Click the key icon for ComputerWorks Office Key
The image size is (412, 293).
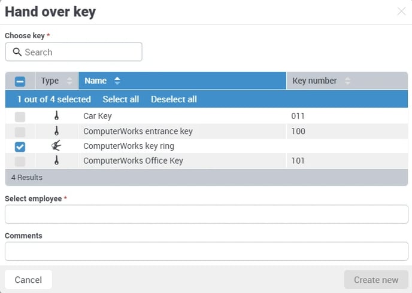click(56, 160)
